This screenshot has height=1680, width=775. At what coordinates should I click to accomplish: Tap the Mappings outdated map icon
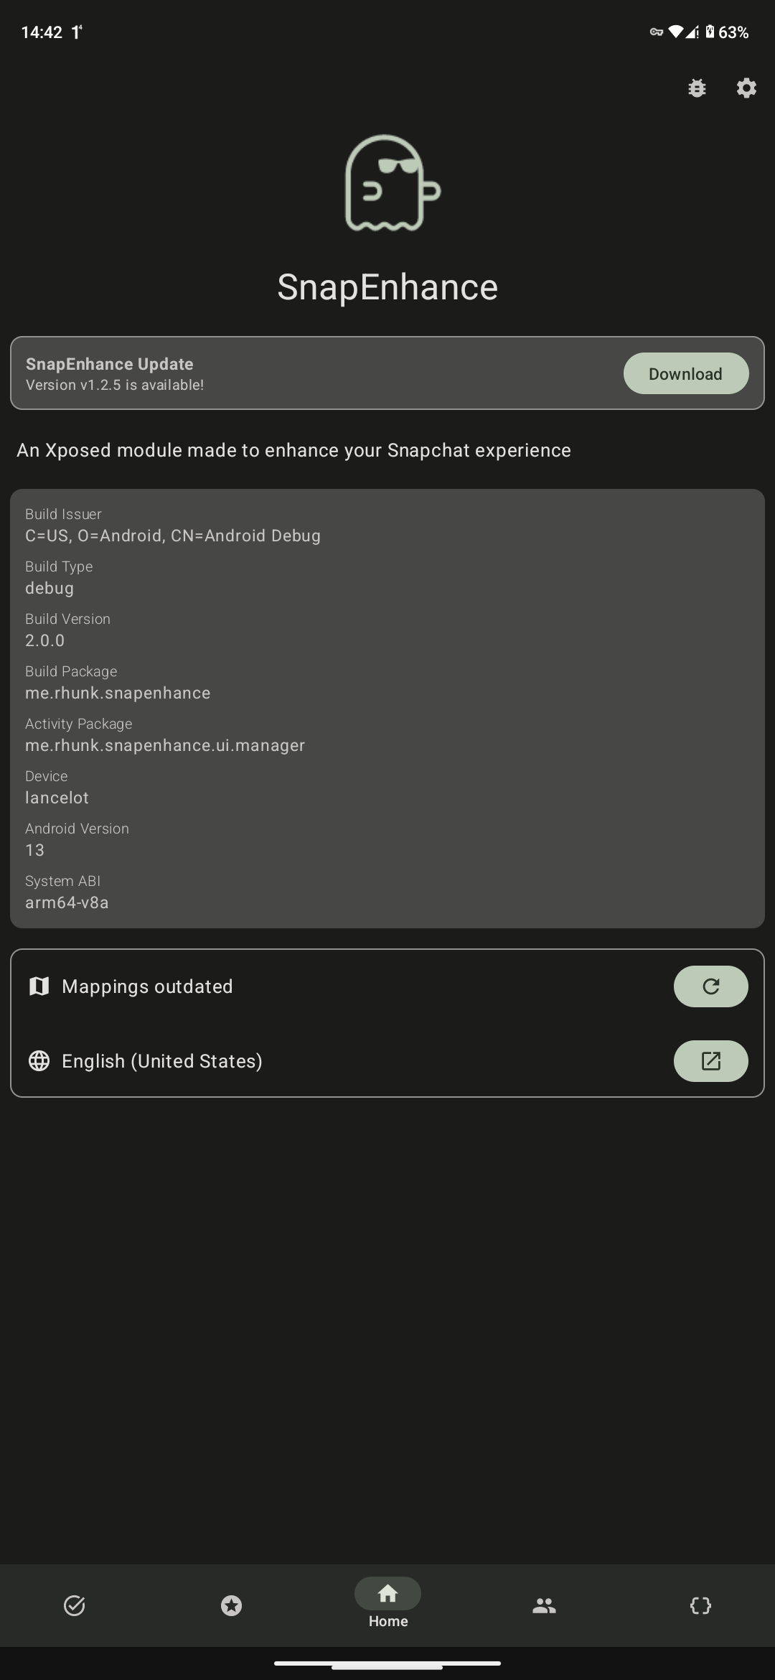pos(39,986)
